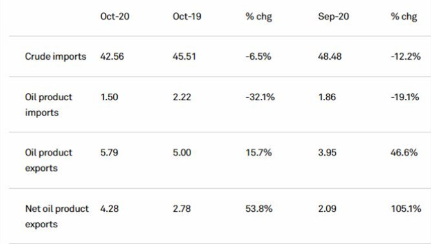The width and height of the screenshot is (431, 244).
Task: Click the 105.1% change value
Action: click(x=406, y=209)
